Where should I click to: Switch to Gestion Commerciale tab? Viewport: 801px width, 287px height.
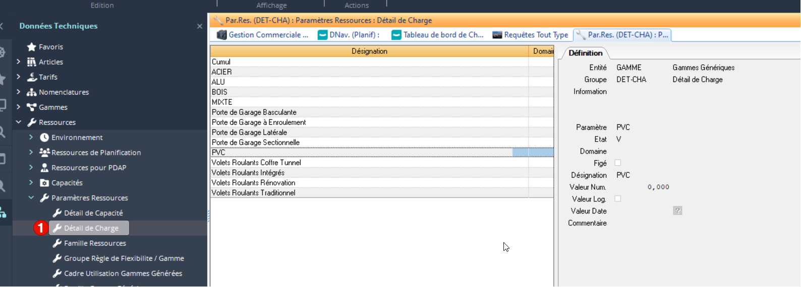pos(262,35)
